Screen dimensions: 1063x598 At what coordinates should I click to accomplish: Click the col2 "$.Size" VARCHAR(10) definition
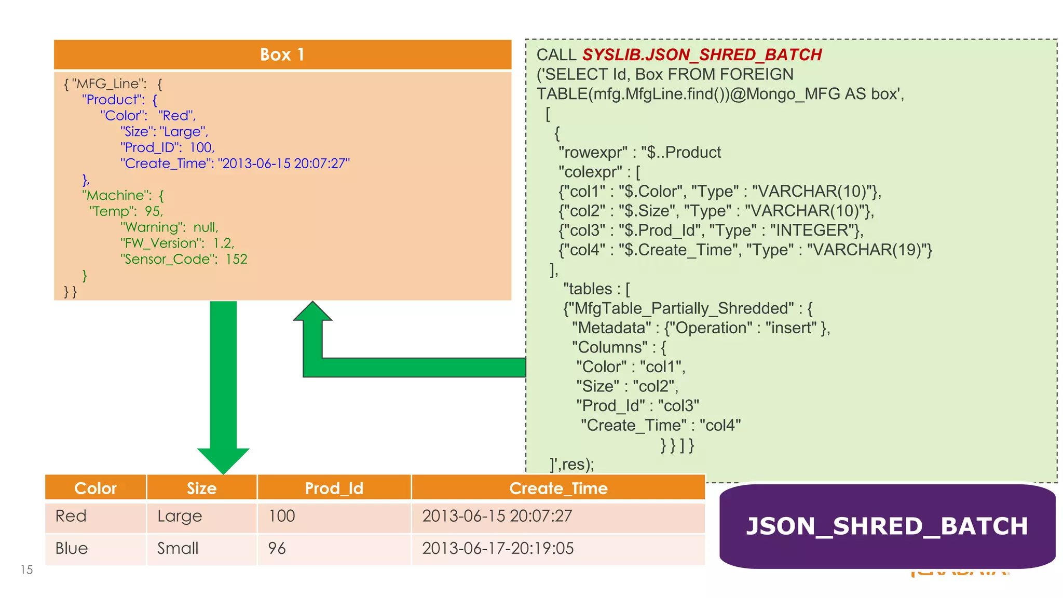click(716, 211)
